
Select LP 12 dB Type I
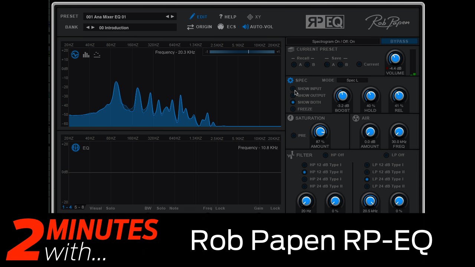[367, 165]
